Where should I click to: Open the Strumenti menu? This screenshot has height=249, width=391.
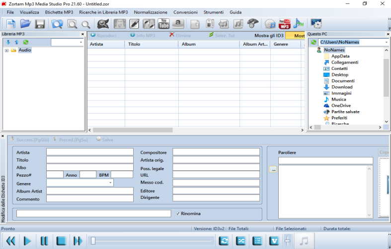[x=214, y=12]
